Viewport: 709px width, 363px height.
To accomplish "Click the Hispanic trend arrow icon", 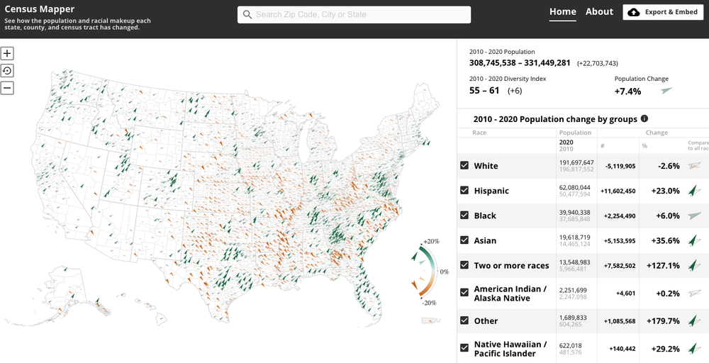I will [695, 191].
